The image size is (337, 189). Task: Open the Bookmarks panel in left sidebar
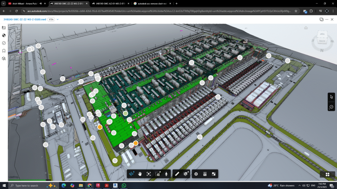(x=4, y=51)
